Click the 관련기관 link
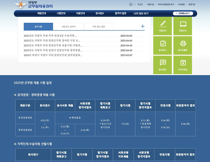The image size is (210, 162). coord(192,4)
